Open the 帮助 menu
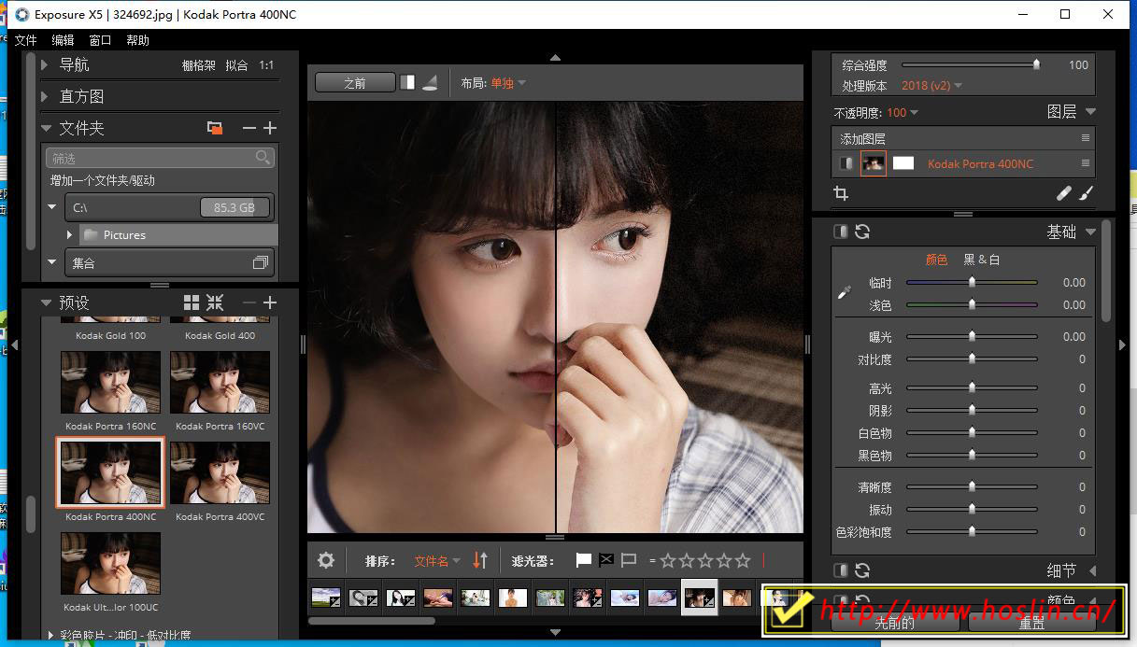The height and width of the screenshot is (647, 1137). click(137, 40)
